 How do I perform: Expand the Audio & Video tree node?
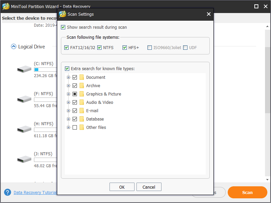pos(69,102)
